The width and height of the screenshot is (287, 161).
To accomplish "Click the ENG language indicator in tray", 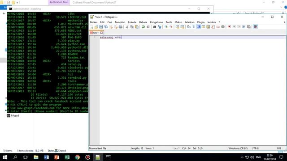I will pyautogui.click(x=258, y=157).
